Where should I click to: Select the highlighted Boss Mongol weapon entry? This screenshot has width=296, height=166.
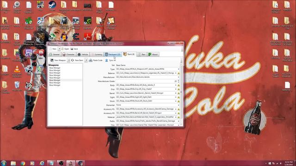(65, 80)
